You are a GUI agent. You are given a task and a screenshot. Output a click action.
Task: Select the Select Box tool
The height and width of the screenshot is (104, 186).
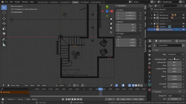click(x=4, y=8)
